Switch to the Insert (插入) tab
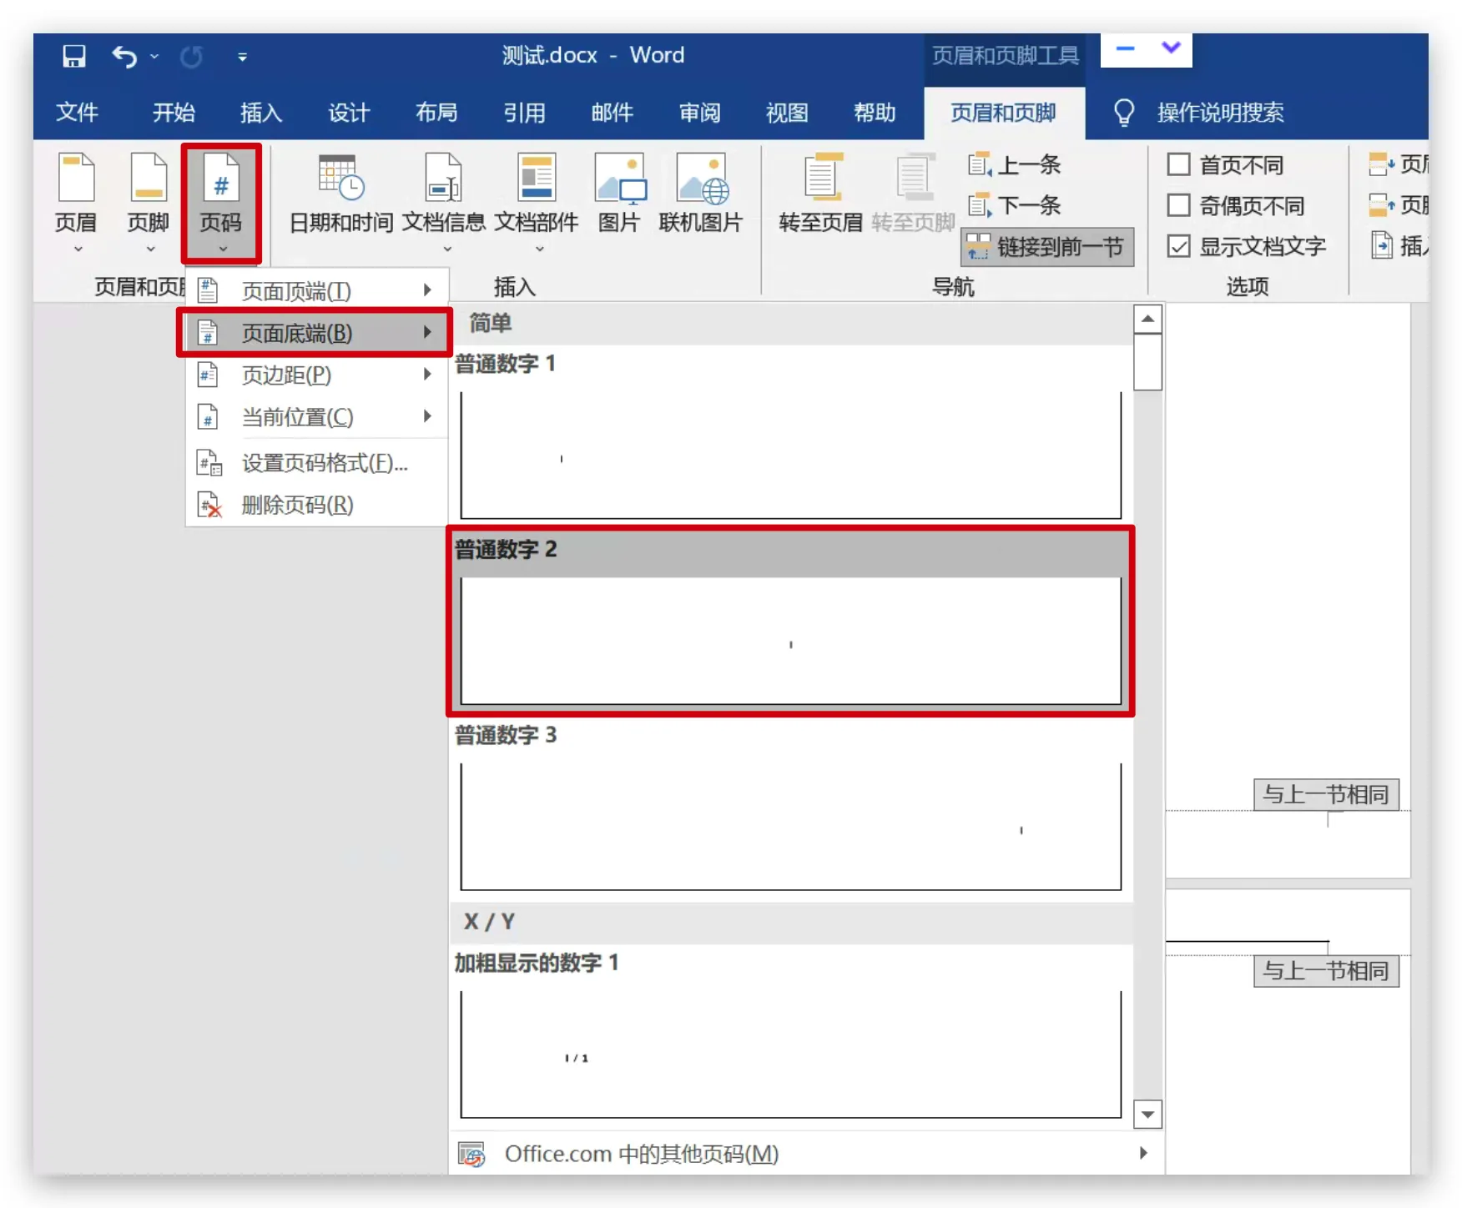Viewport: 1462px width, 1208px height. coord(261,113)
